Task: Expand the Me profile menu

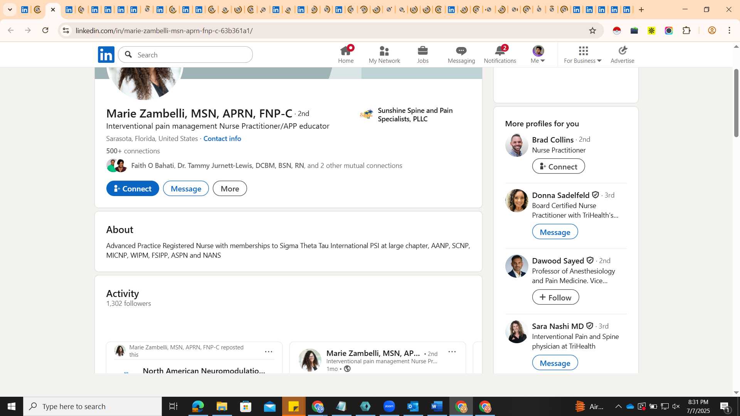Action: (x=538, y=54)
